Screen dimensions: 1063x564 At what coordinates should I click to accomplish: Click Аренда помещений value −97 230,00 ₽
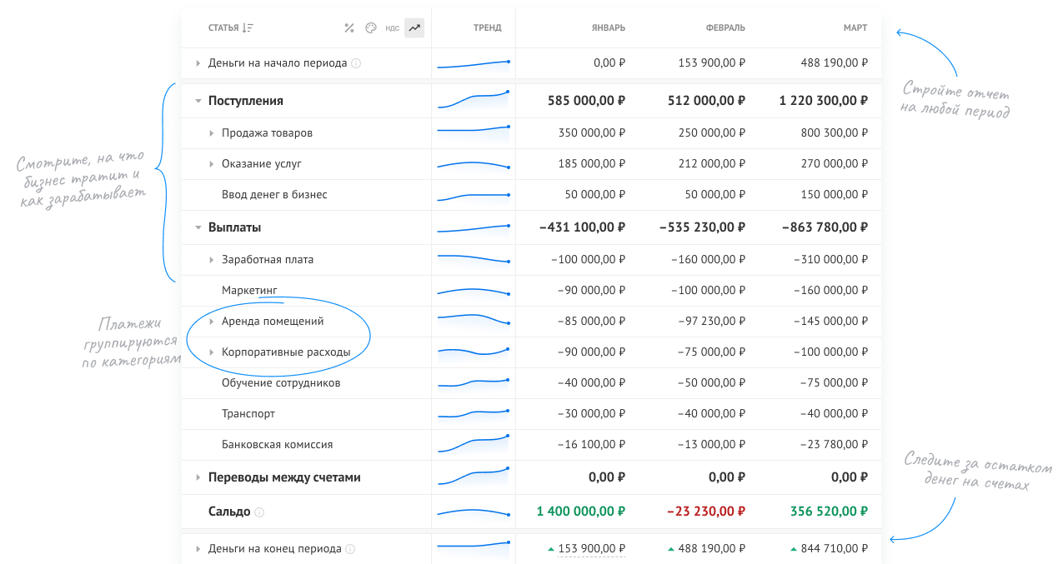[711, 322]
